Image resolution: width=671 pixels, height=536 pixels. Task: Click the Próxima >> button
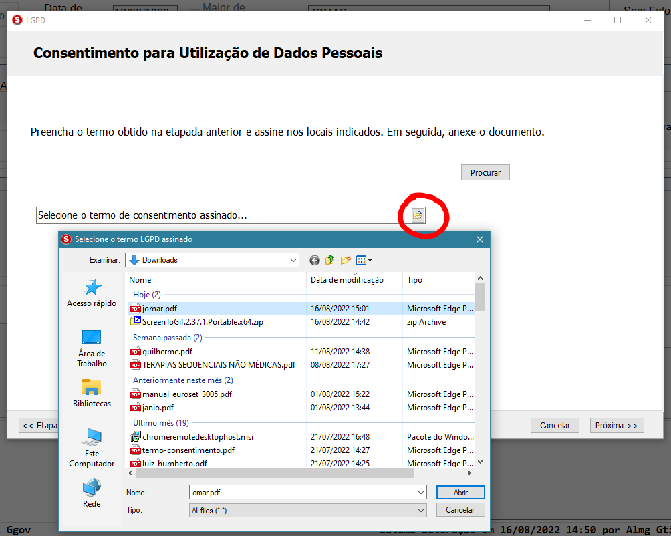[616, 426]
